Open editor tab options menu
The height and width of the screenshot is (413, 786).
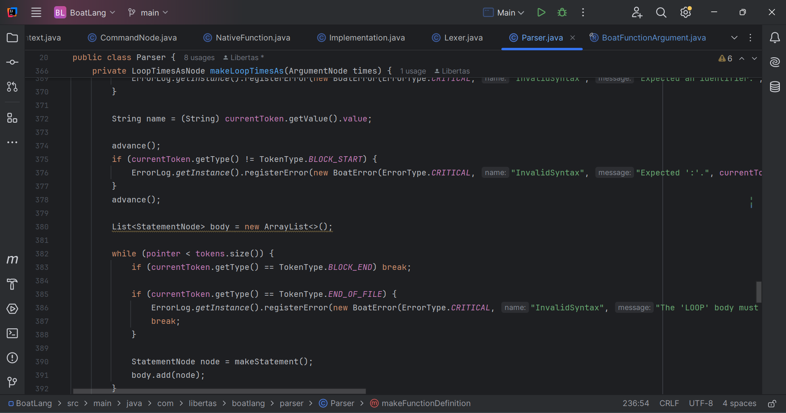point(750,38)
